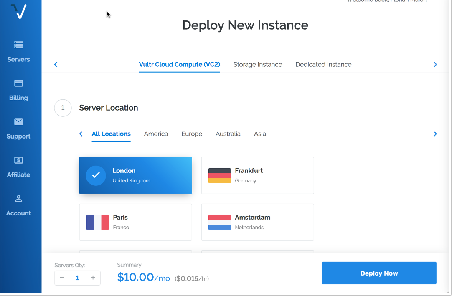Filter locations by America
This screenshot has width=452, height=296.
pos(156,134)
